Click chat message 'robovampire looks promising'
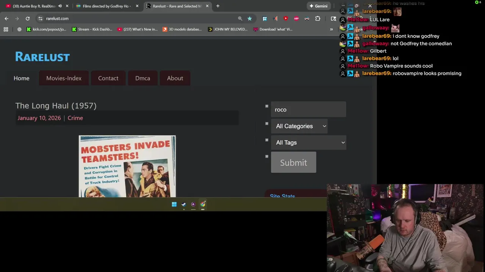Viewport: 485px width, 272px height. [427, 73]
